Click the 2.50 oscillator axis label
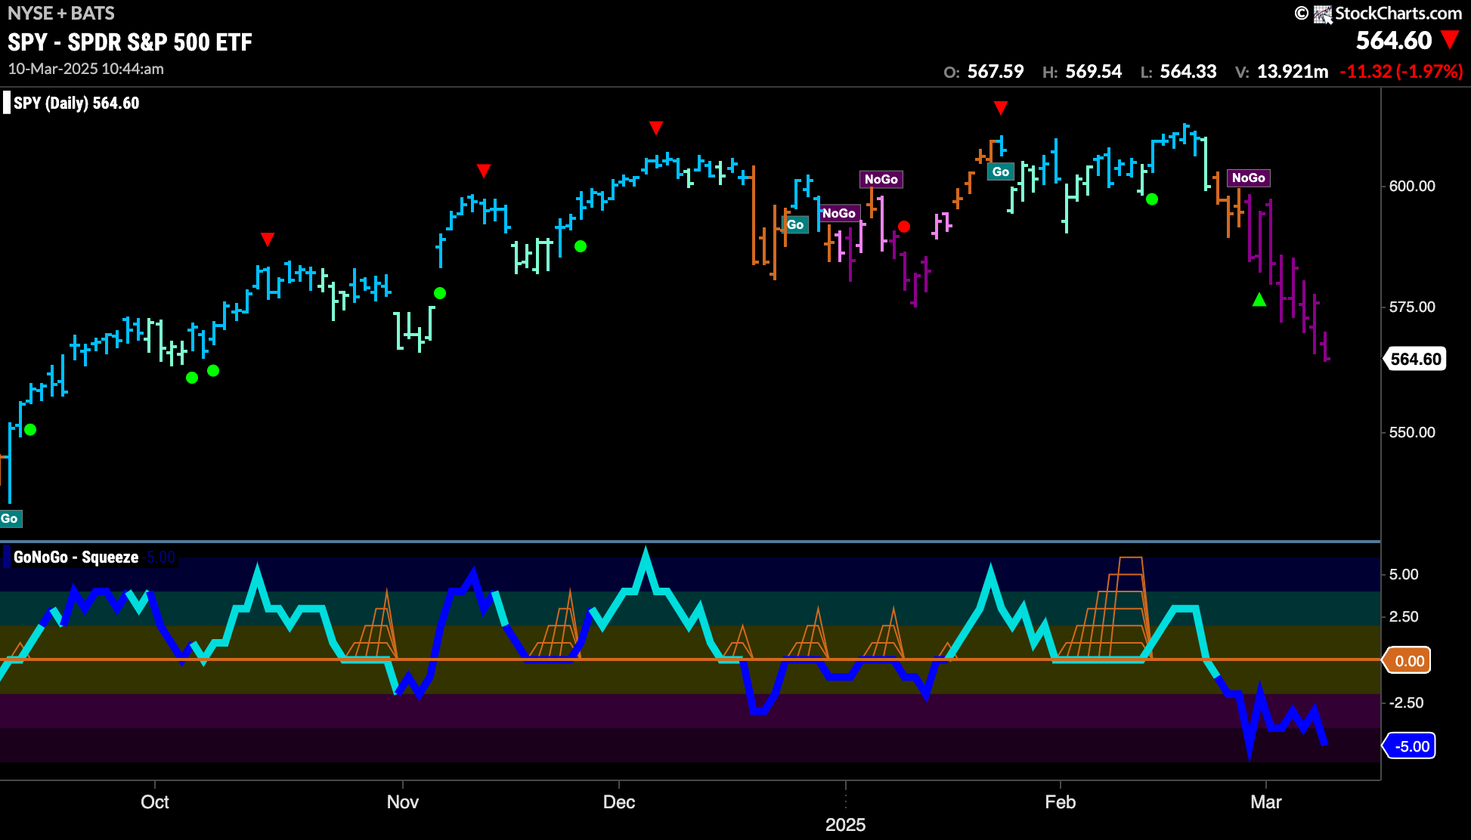Screen dimensions: 1471x840 point(1404,616)
